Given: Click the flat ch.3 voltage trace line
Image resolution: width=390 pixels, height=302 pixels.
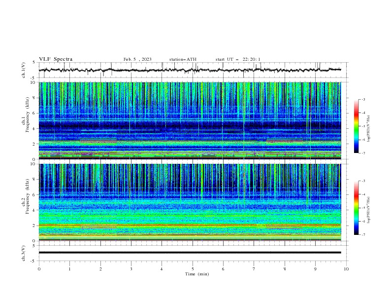Looking at the screenshot, I should pyautogui.click(x=190, y=253).
